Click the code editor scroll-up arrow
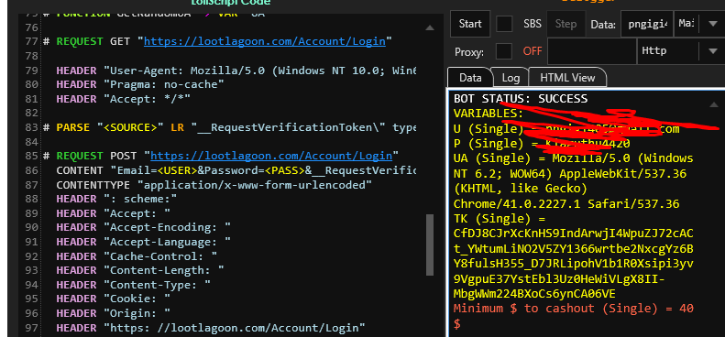Image resolution: width=725 pixels, height=337 pixels. [430, 27]
